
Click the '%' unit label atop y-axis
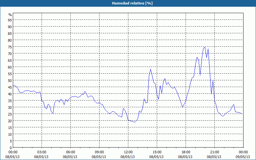click(x=10, y=15)
